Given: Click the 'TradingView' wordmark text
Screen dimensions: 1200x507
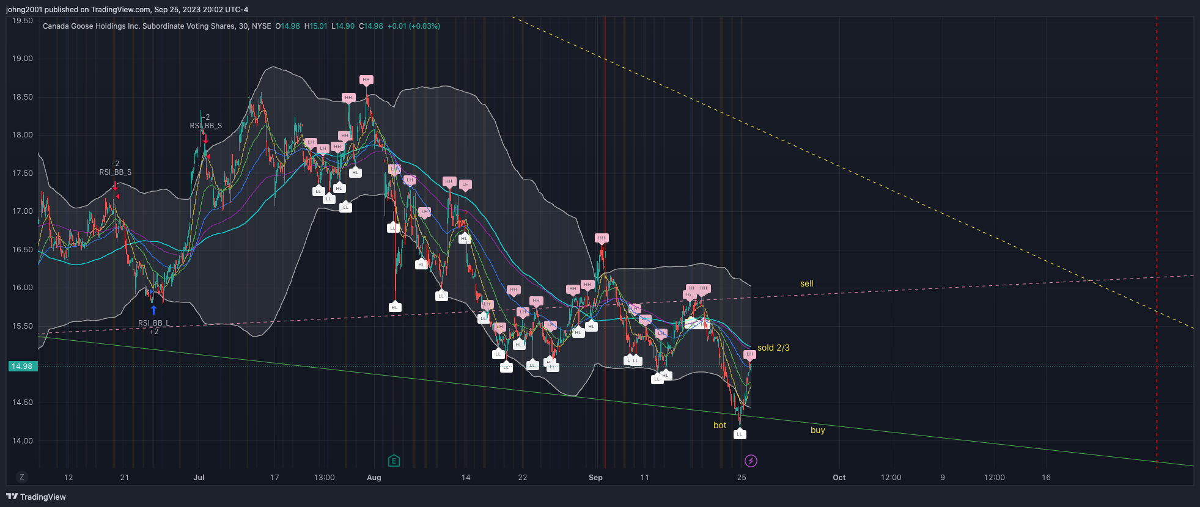Looking at the screenshot, I should click(43, 497).
